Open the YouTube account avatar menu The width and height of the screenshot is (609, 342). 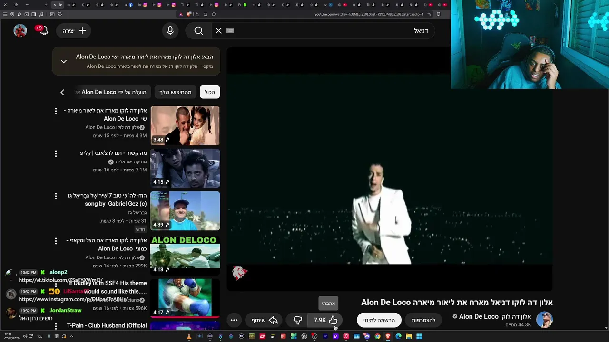click(20, 31)
